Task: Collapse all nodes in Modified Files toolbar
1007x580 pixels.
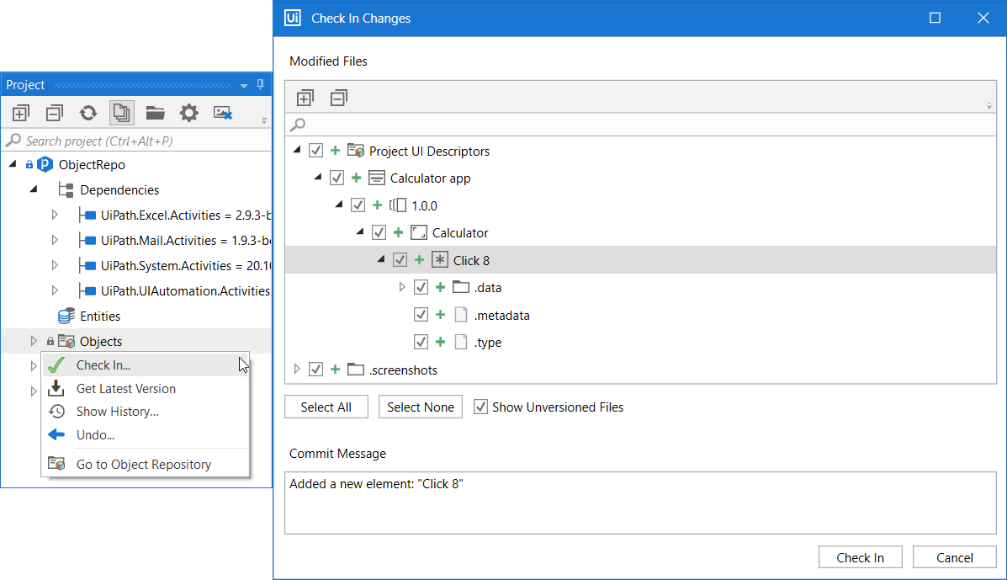Action: point(338,98)
